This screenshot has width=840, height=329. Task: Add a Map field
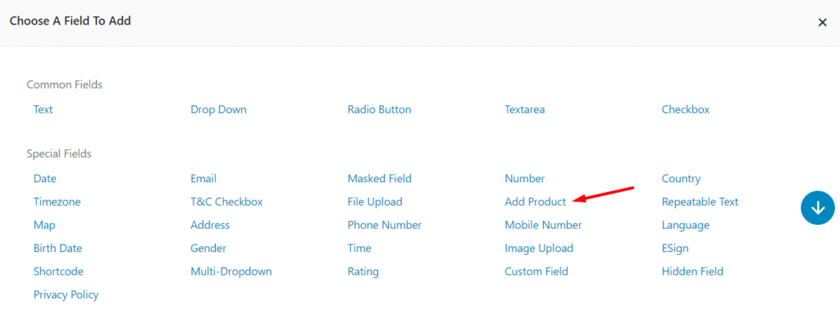pyautogui.click(x=44, y=225)
